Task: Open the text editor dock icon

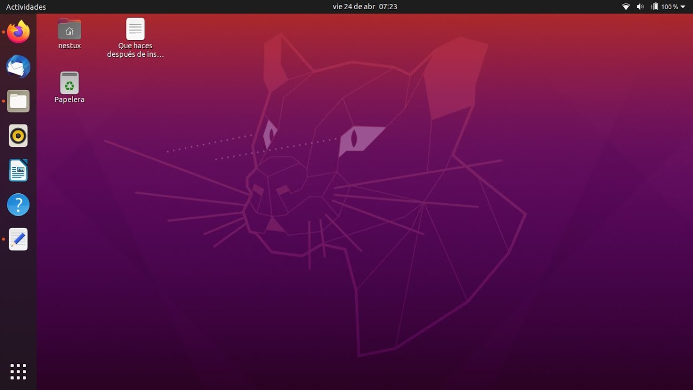Action: 18,239
